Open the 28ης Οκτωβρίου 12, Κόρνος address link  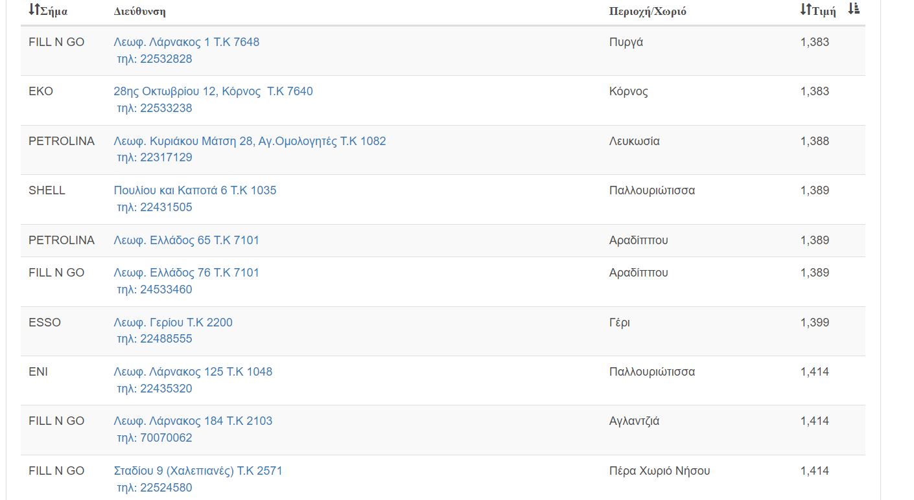coord(213,91)
